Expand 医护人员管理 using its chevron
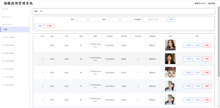 (28, 37)
